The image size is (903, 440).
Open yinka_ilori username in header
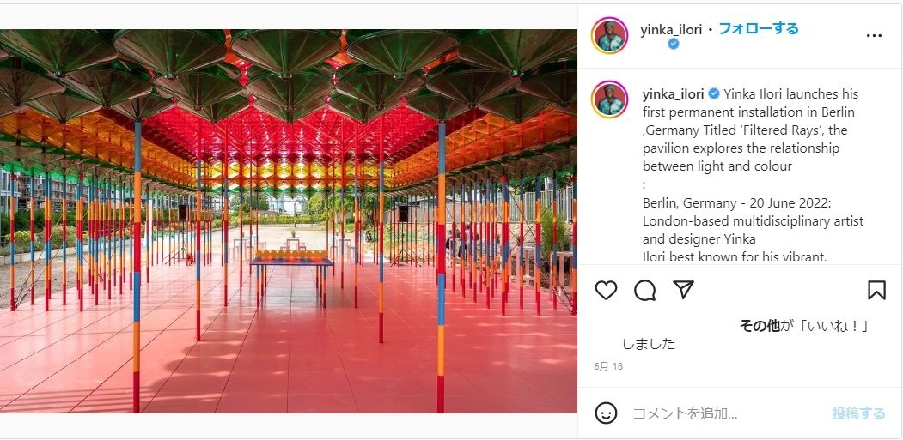coord(671,30)
